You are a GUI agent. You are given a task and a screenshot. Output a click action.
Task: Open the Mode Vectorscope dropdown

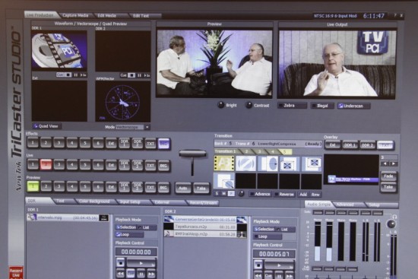tap(147, 127)
